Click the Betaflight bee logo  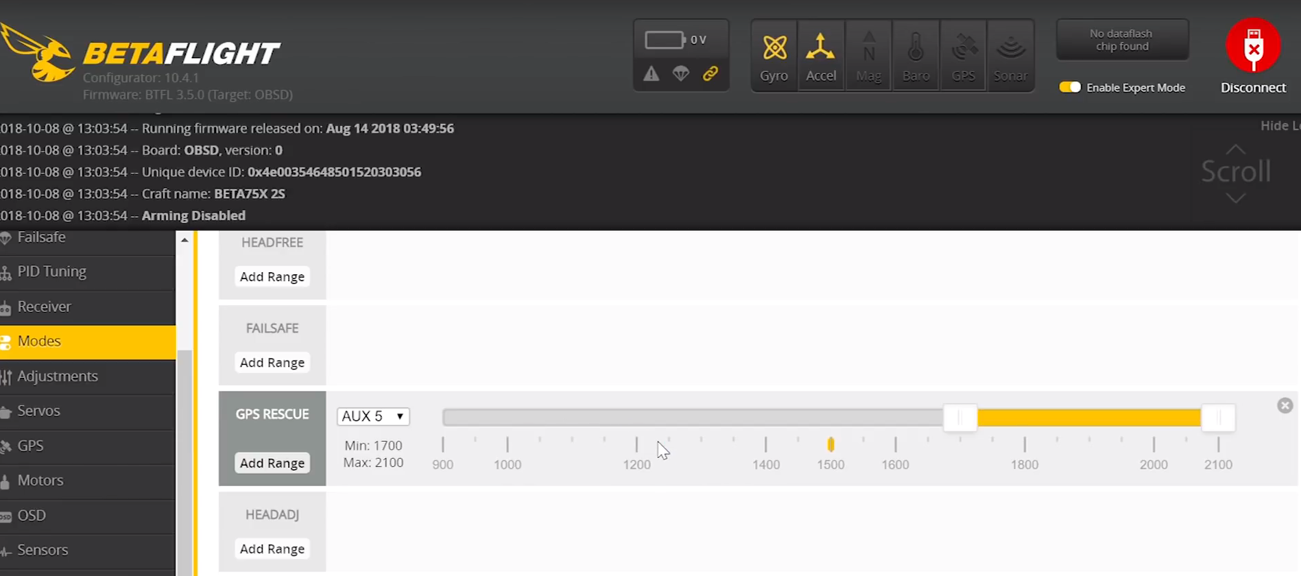38,52
